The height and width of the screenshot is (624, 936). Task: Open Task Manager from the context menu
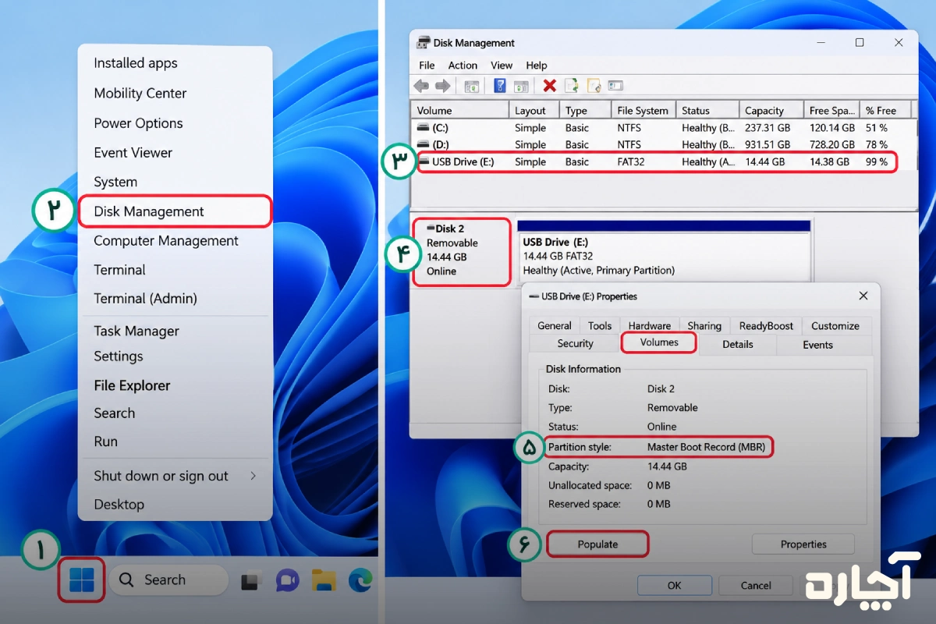click(136, 331)
